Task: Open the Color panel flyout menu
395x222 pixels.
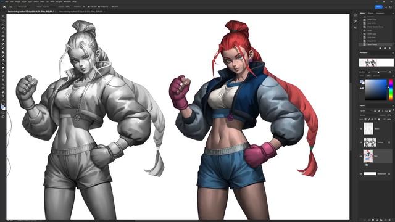Action: [x=393, y=76]
